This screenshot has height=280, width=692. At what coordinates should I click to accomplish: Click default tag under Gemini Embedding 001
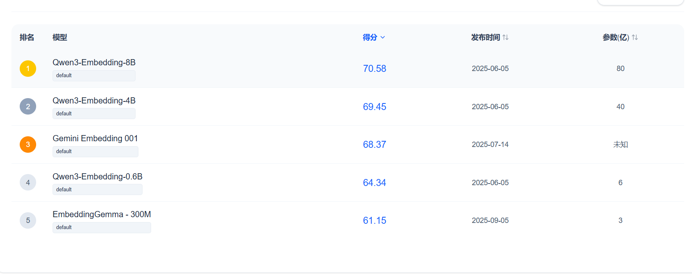point(95,151)
